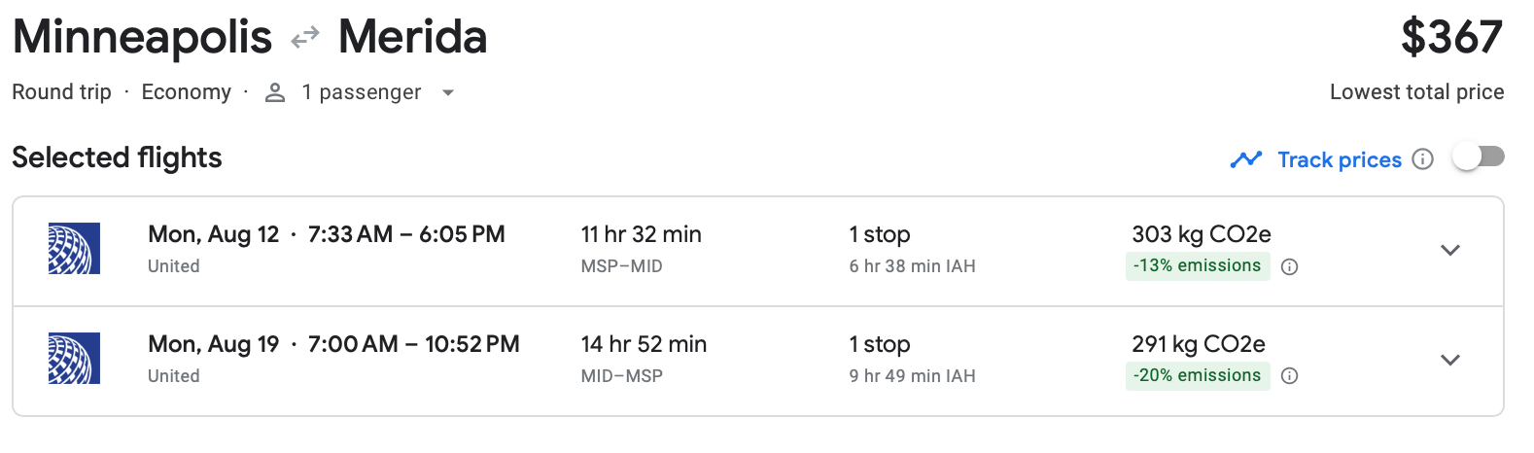Select the 7:33 AM – 6:05 PM flight time
The image size is (1534, 453).
click(x=406, y=234)
